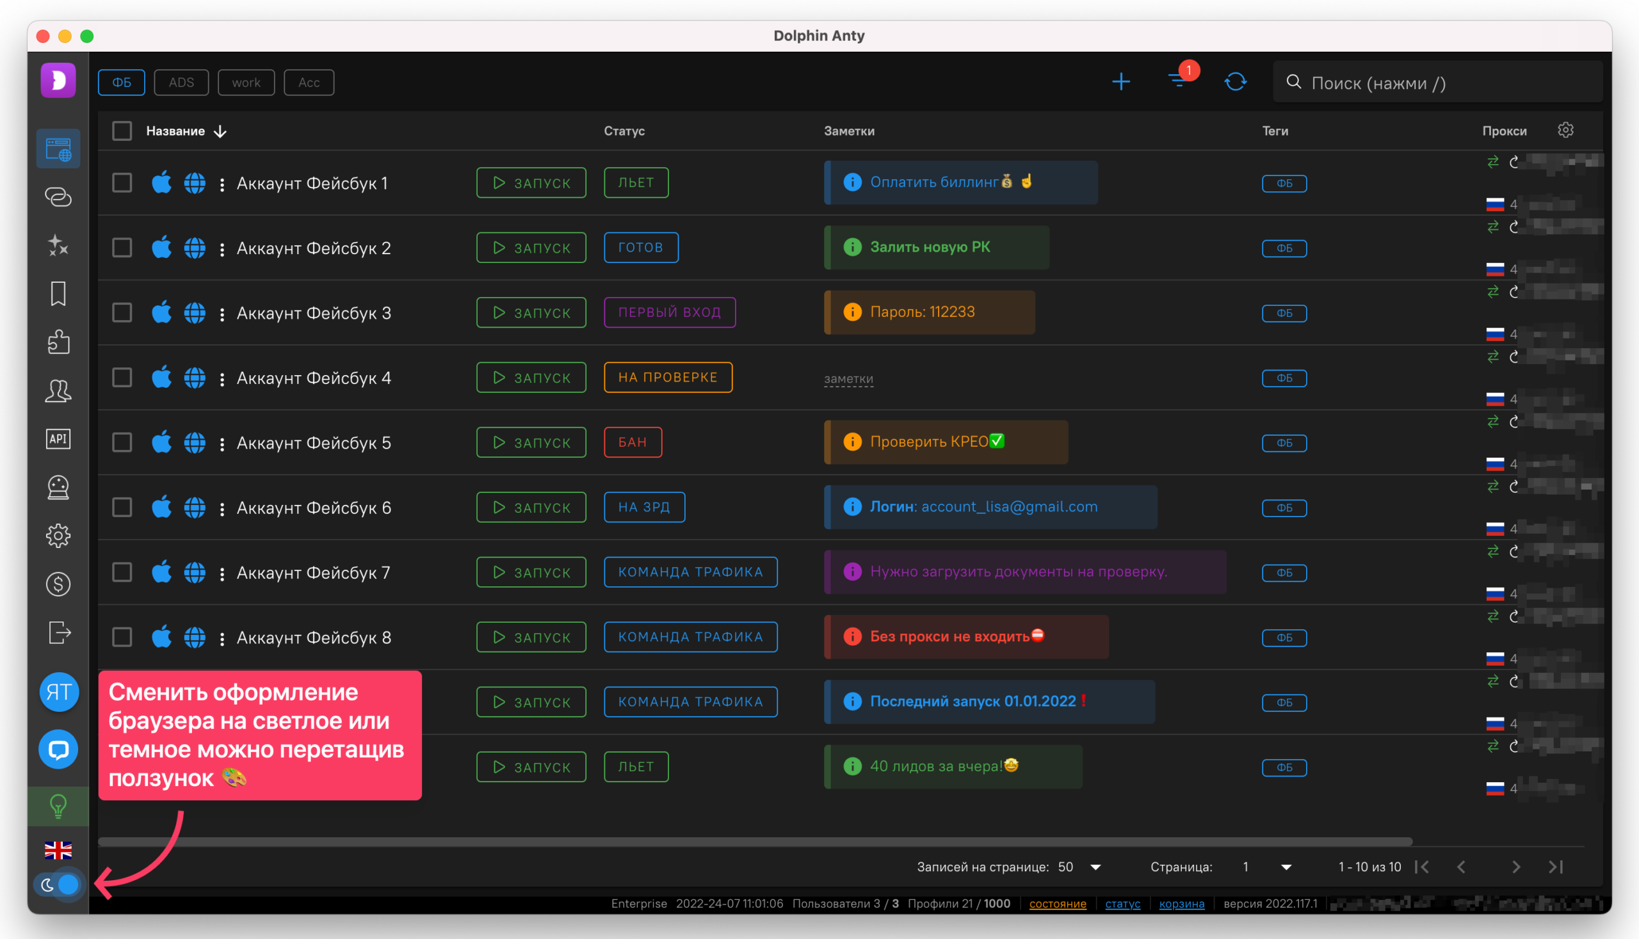Open table column settings gear
This screenshot has width=1639, height=939.
tap(1565, 131)
